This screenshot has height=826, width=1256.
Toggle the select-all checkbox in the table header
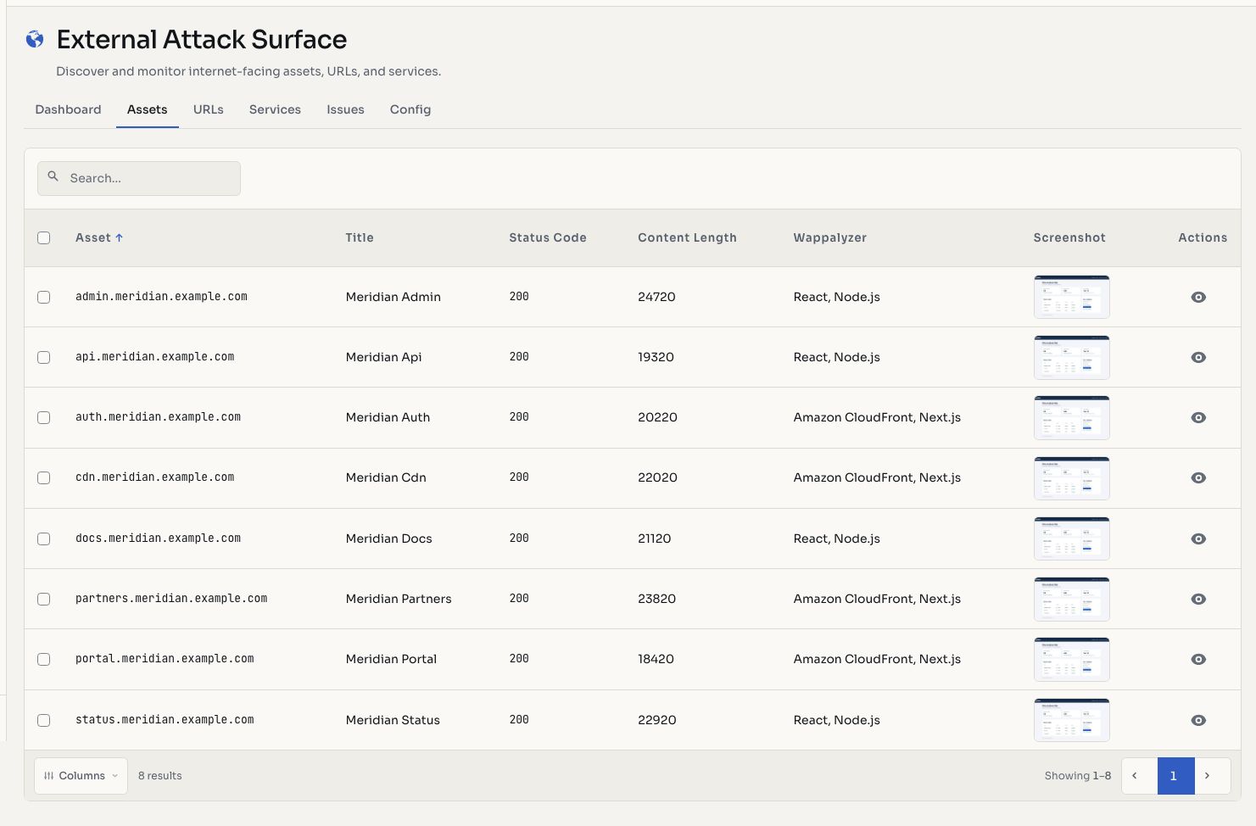coord(44,238)
